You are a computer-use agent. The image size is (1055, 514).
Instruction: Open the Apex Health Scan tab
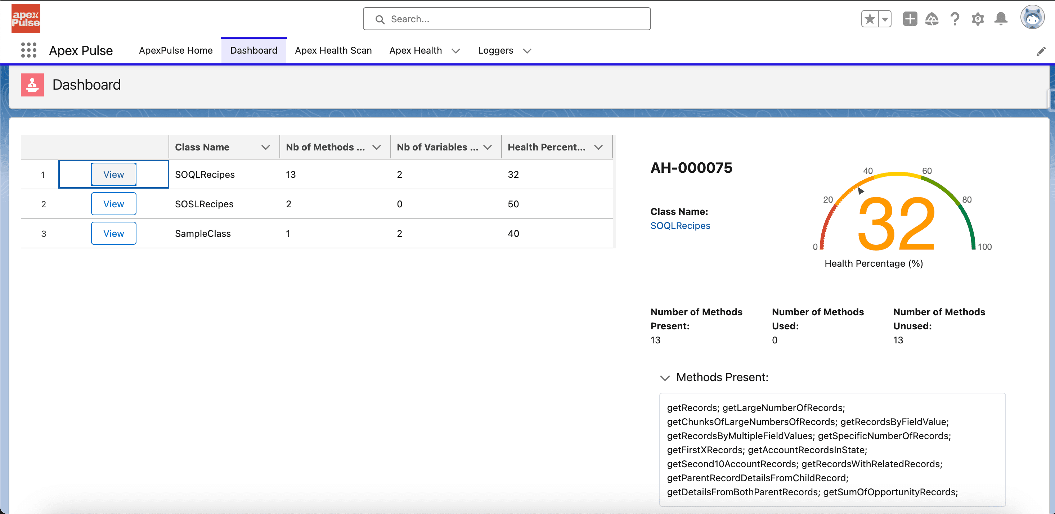333,50
